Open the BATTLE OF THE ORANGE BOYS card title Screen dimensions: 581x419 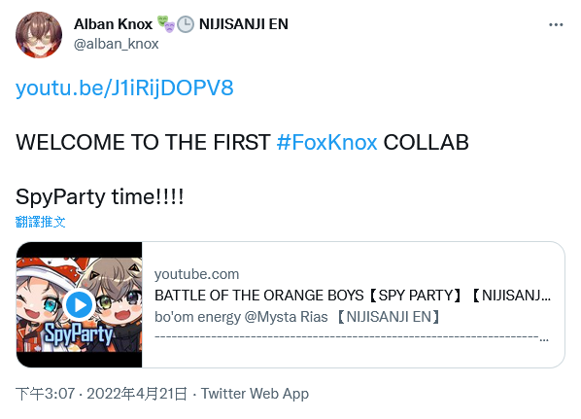[353, 296]
